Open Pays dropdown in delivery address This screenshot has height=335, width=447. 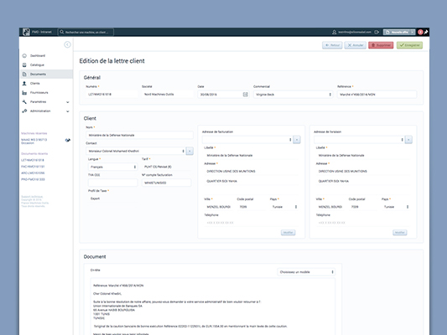coord(396,207)
